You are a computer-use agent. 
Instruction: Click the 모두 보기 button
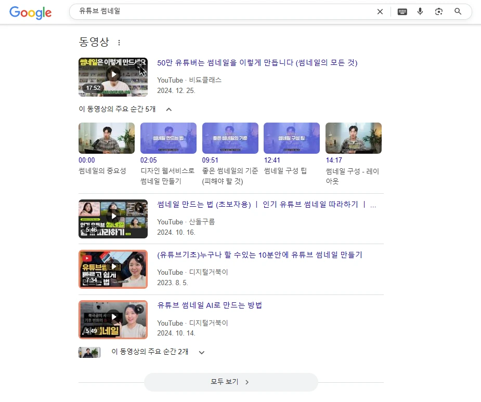coord(231,382)
